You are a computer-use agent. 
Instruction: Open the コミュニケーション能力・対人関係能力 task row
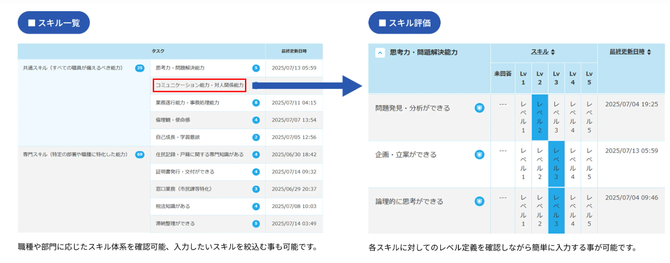tap(199, 85)
